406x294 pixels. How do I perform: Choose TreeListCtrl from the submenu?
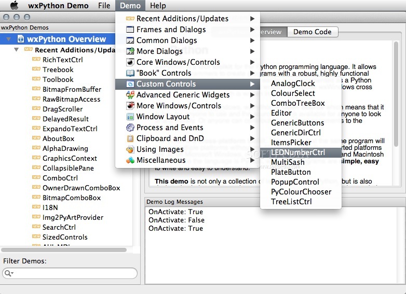(301, 202)
